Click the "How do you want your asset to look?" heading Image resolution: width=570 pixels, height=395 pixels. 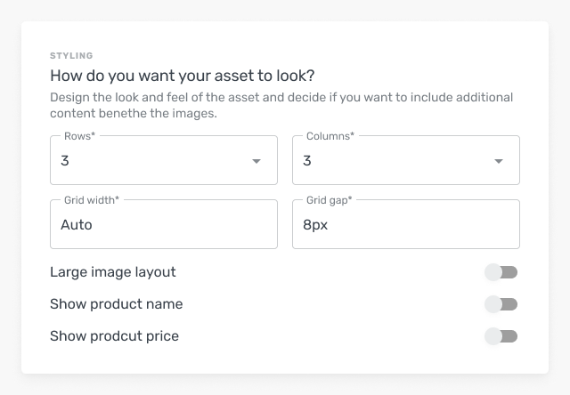coord(183,76)
